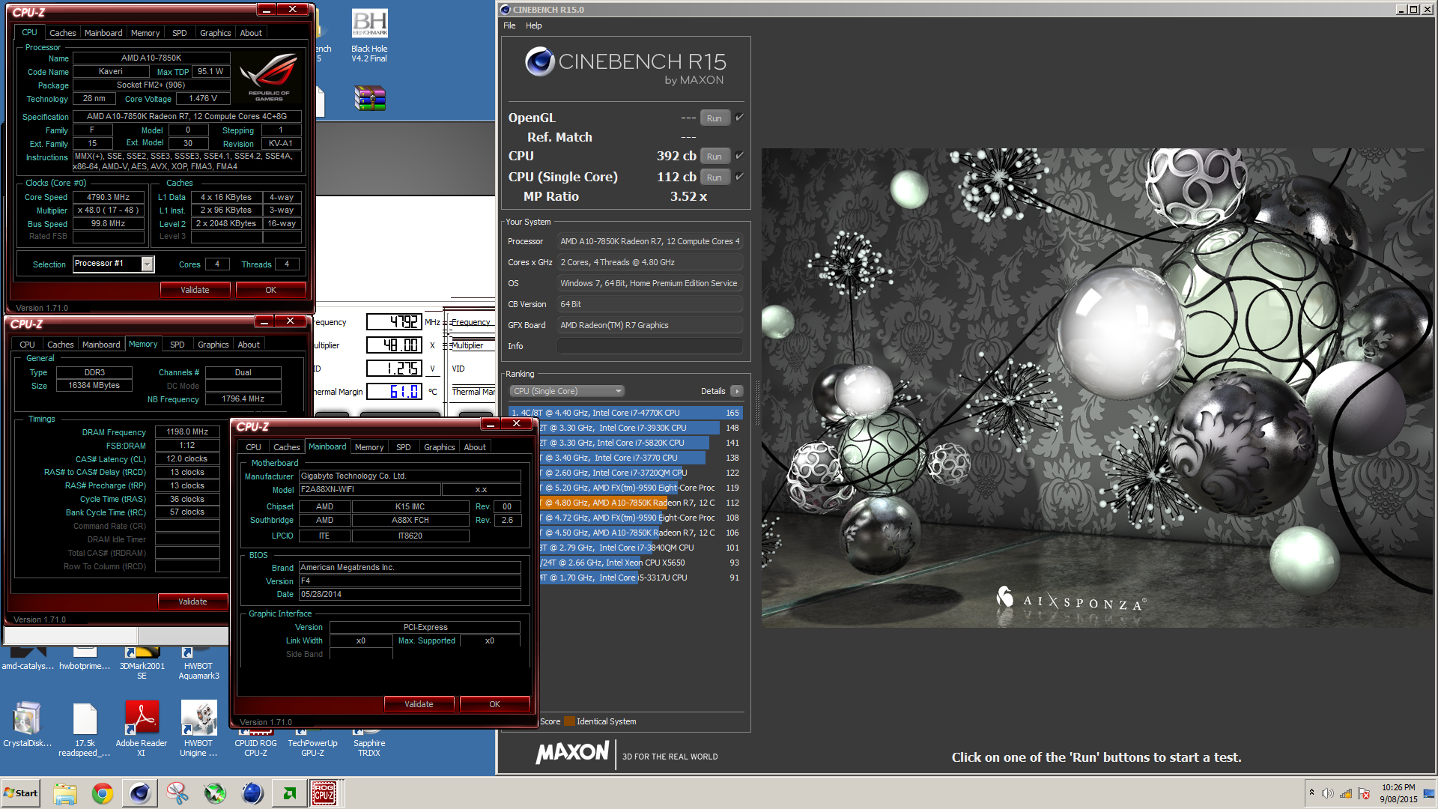Open the 3DMark2001 SE desktop shortcut
1438x809 pixels.
tap(142, 664)
